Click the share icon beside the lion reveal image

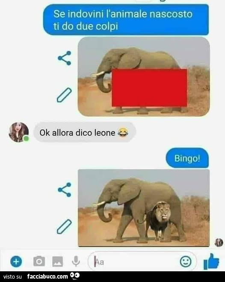click(65, 190)
